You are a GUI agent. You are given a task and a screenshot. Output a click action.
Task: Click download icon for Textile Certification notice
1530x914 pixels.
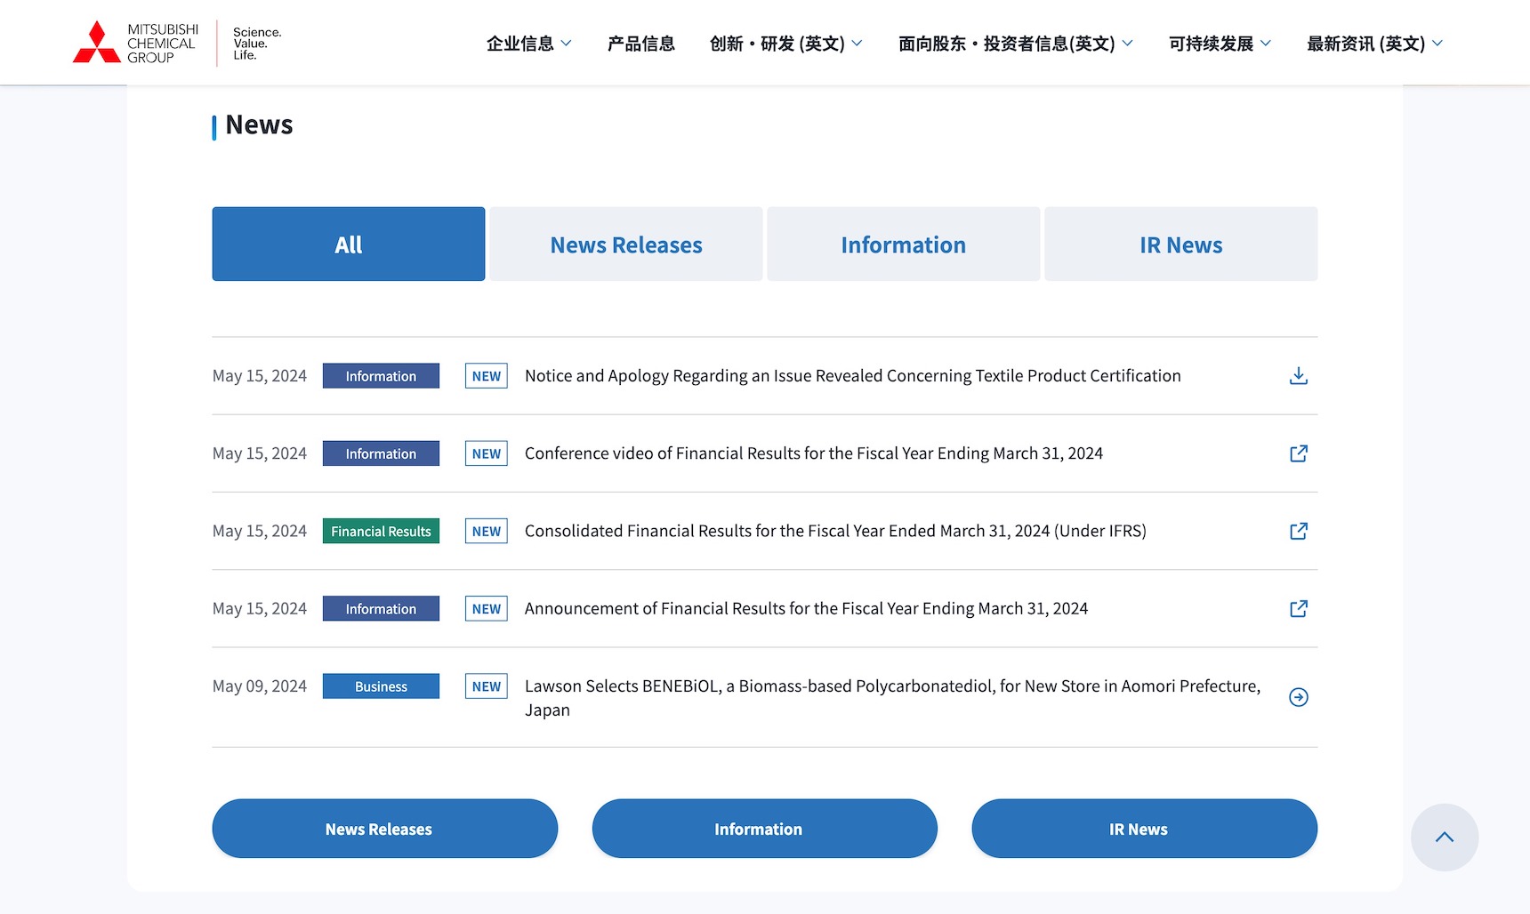1298,376
